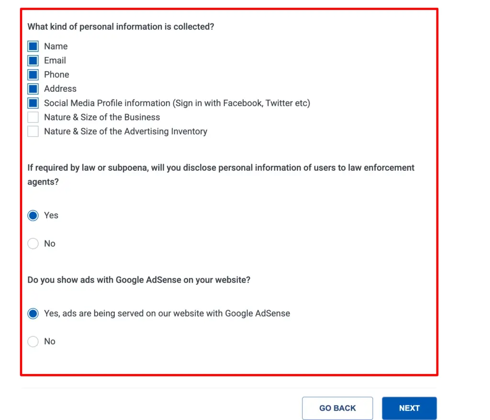Check the Nature & Size of the Advertising Inventory option
This screenshot has width=490, height=420.
point(33,131)
